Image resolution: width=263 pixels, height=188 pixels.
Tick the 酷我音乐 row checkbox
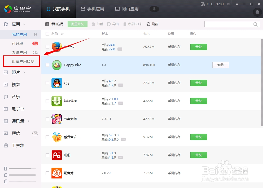pos(47,137)
